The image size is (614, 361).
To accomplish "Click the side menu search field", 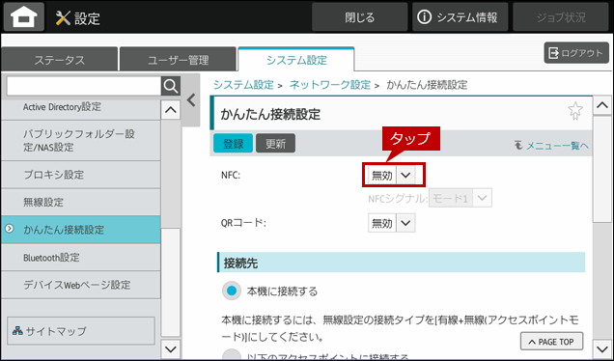I will (84, 86).
